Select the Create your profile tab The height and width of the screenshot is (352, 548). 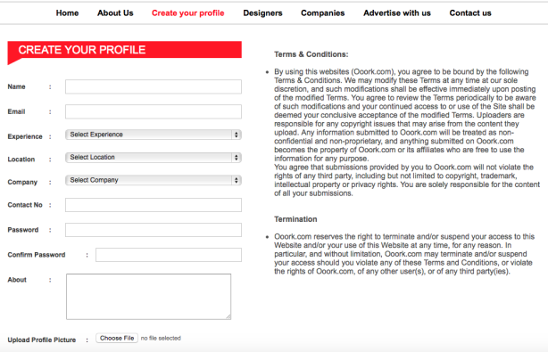click(x=188, y=13)
